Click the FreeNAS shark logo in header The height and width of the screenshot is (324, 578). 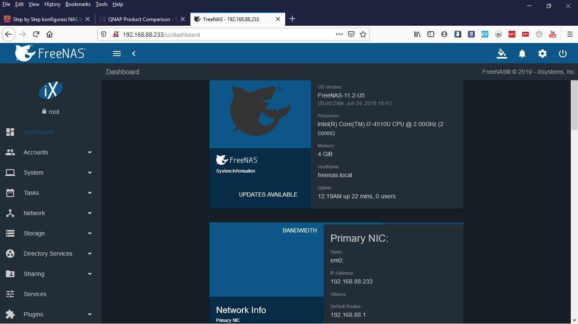click(50, 53)
